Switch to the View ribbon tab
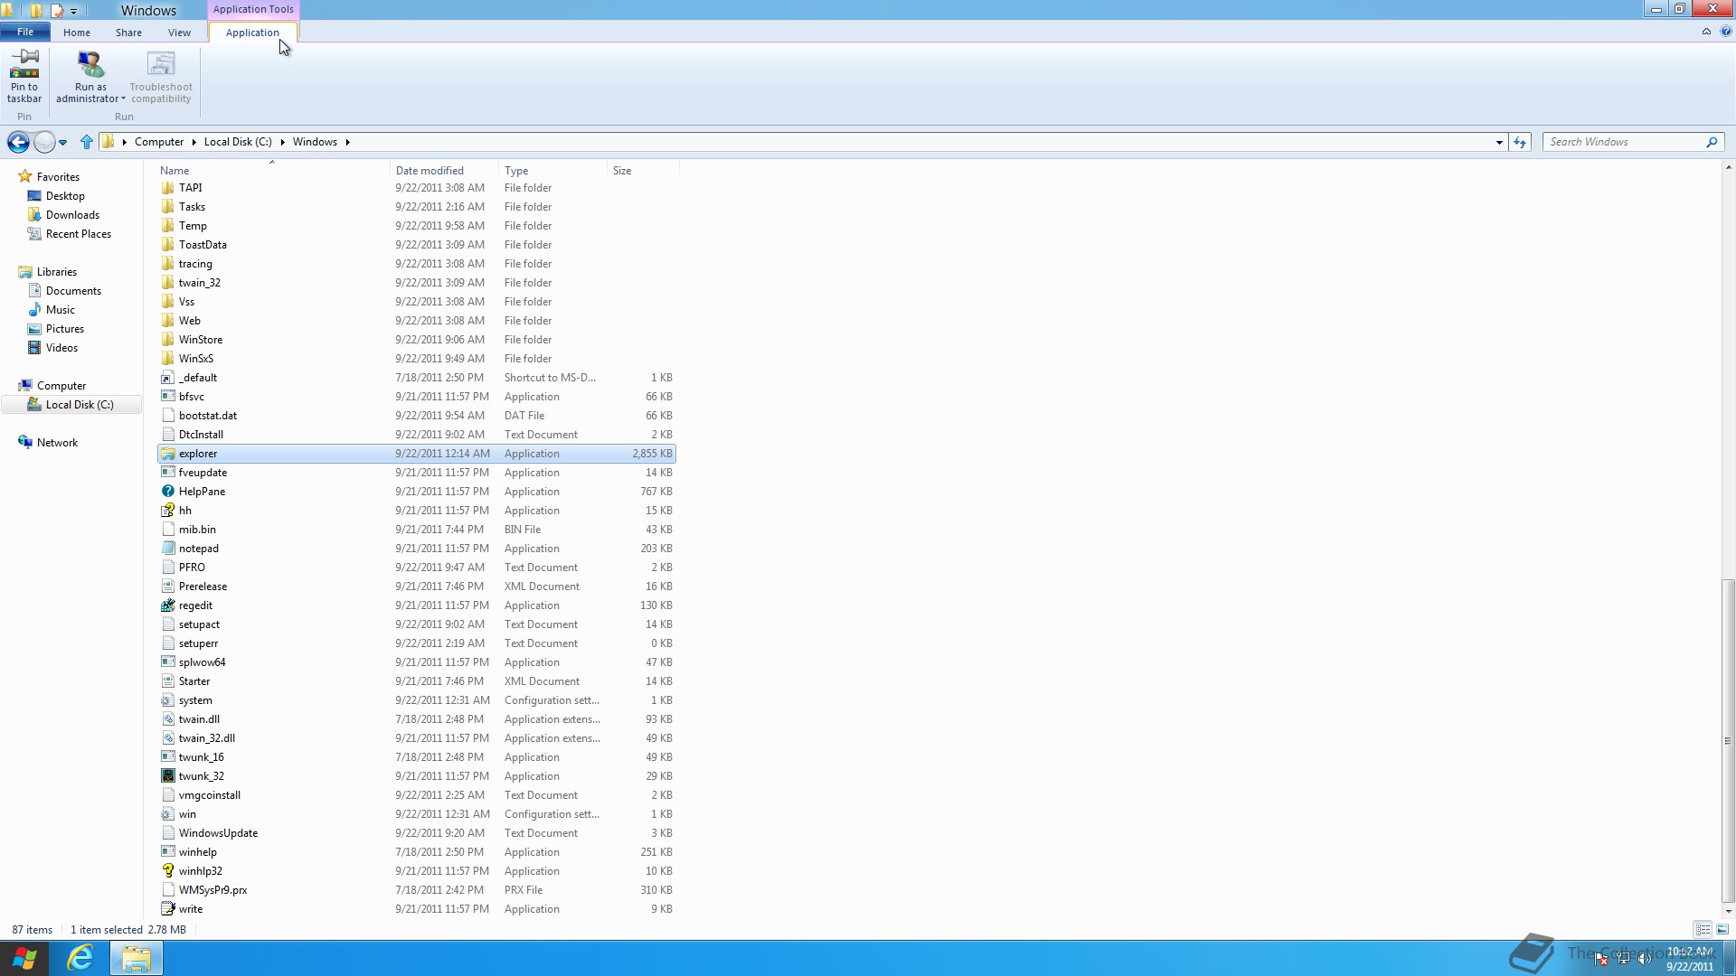This screenshot has height=976, width=1736. pyautogui.click(x=179, y=33)
